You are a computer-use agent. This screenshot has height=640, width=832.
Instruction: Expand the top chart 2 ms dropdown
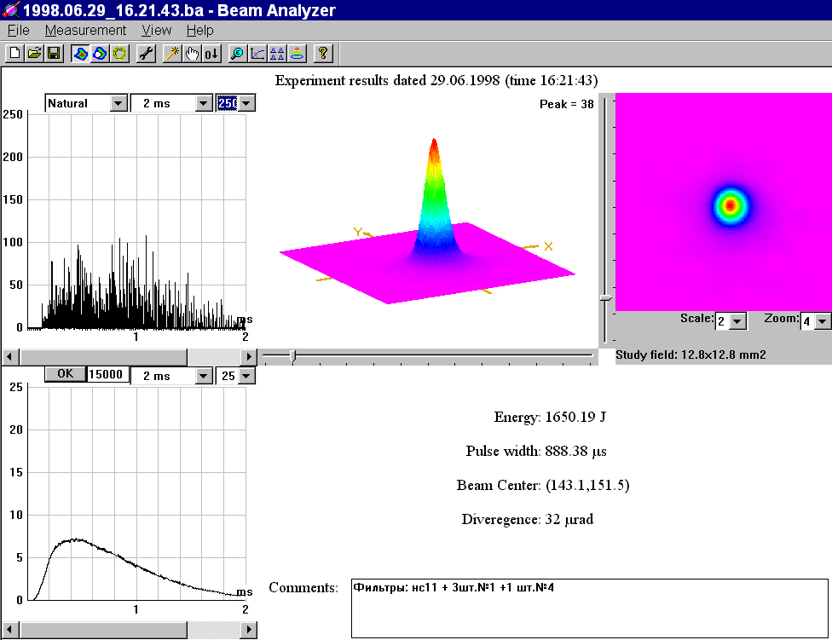point(204,103)
